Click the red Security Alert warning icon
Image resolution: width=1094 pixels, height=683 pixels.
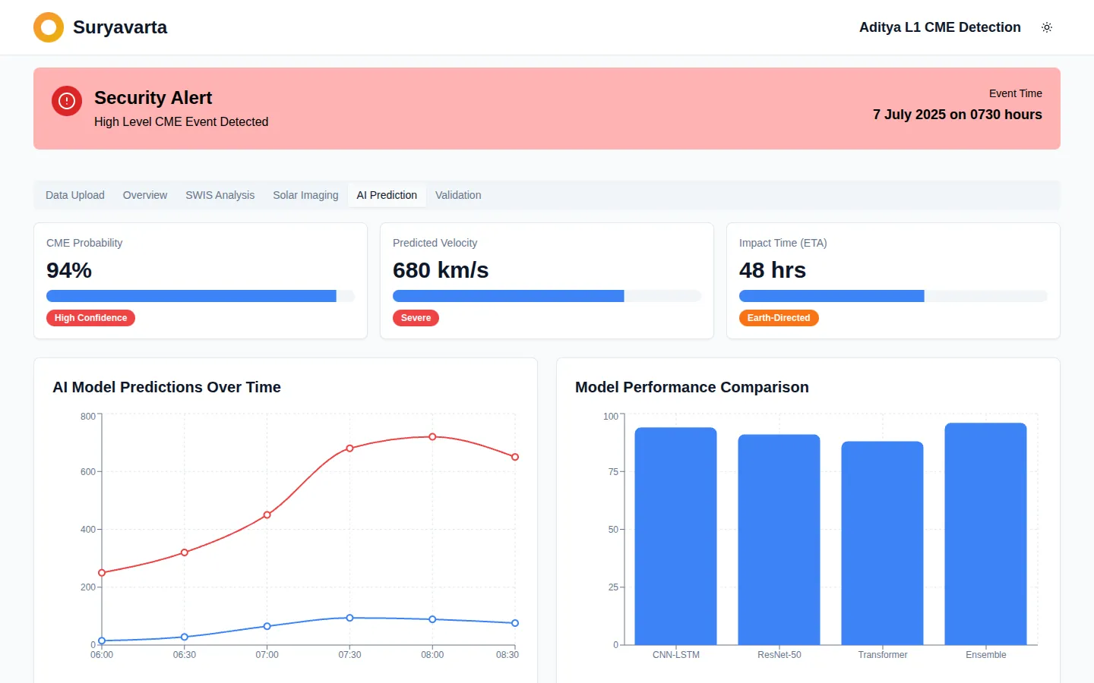coord(67,101)
